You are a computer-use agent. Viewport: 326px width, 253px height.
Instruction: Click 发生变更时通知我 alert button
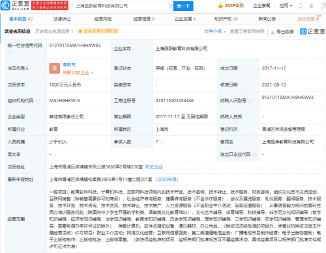coord(98,31)
